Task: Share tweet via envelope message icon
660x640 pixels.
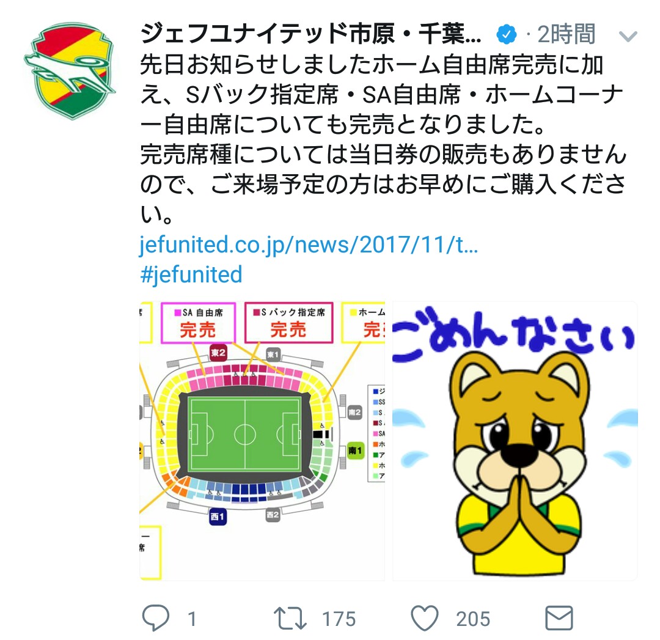Action: pyautogui.click(x=559, y=618)
